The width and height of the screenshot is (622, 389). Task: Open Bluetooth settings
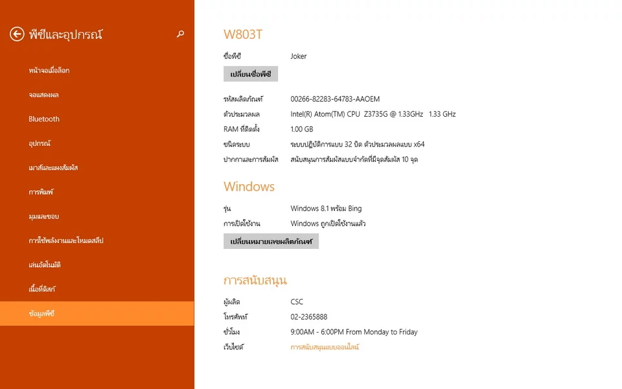(44, 119)
